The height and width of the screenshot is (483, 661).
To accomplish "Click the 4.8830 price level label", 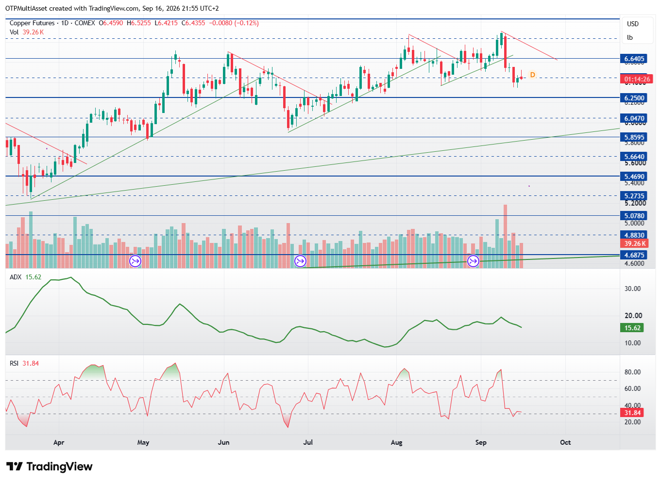I will pos(634,235).
